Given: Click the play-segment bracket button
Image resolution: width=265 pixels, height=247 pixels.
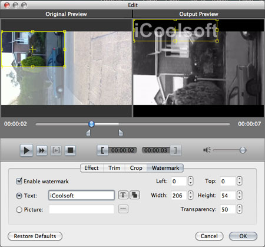Looking at the screenshot, I should pyautogui.click(x=56, y=150).
